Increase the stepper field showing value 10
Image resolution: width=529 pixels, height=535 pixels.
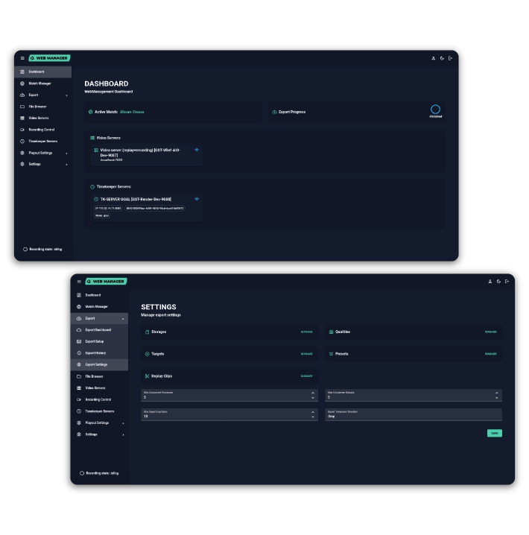pos(313,412)
